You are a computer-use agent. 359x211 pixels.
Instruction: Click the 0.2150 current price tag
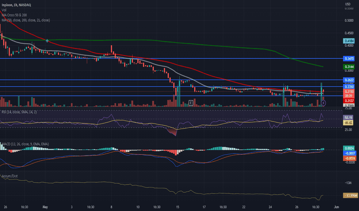point(349,91)
